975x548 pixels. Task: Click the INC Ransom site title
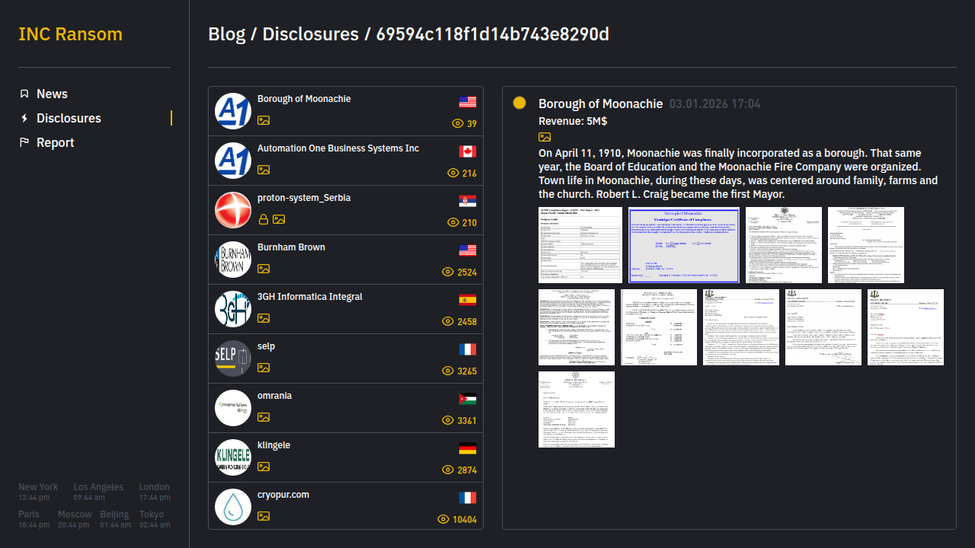point(70,34)
